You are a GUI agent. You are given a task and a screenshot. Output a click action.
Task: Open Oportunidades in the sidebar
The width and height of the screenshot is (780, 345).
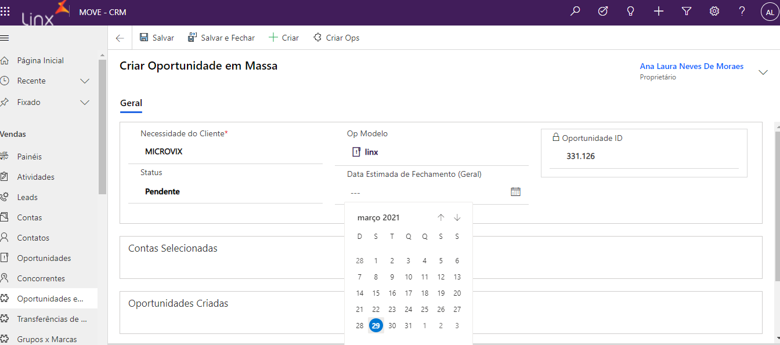pos(44,258)
